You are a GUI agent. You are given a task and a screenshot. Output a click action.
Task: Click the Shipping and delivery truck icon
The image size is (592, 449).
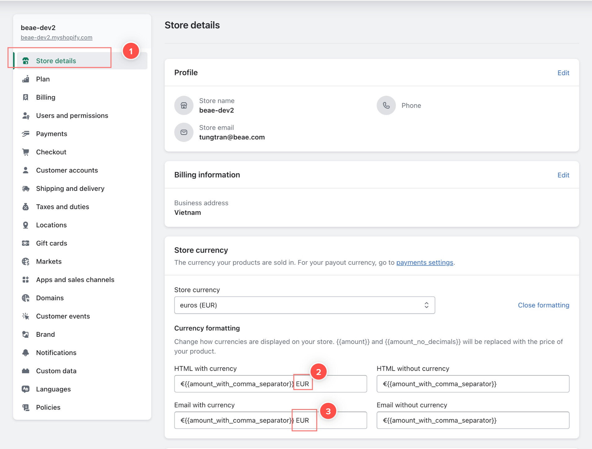(x=26, y=189)
